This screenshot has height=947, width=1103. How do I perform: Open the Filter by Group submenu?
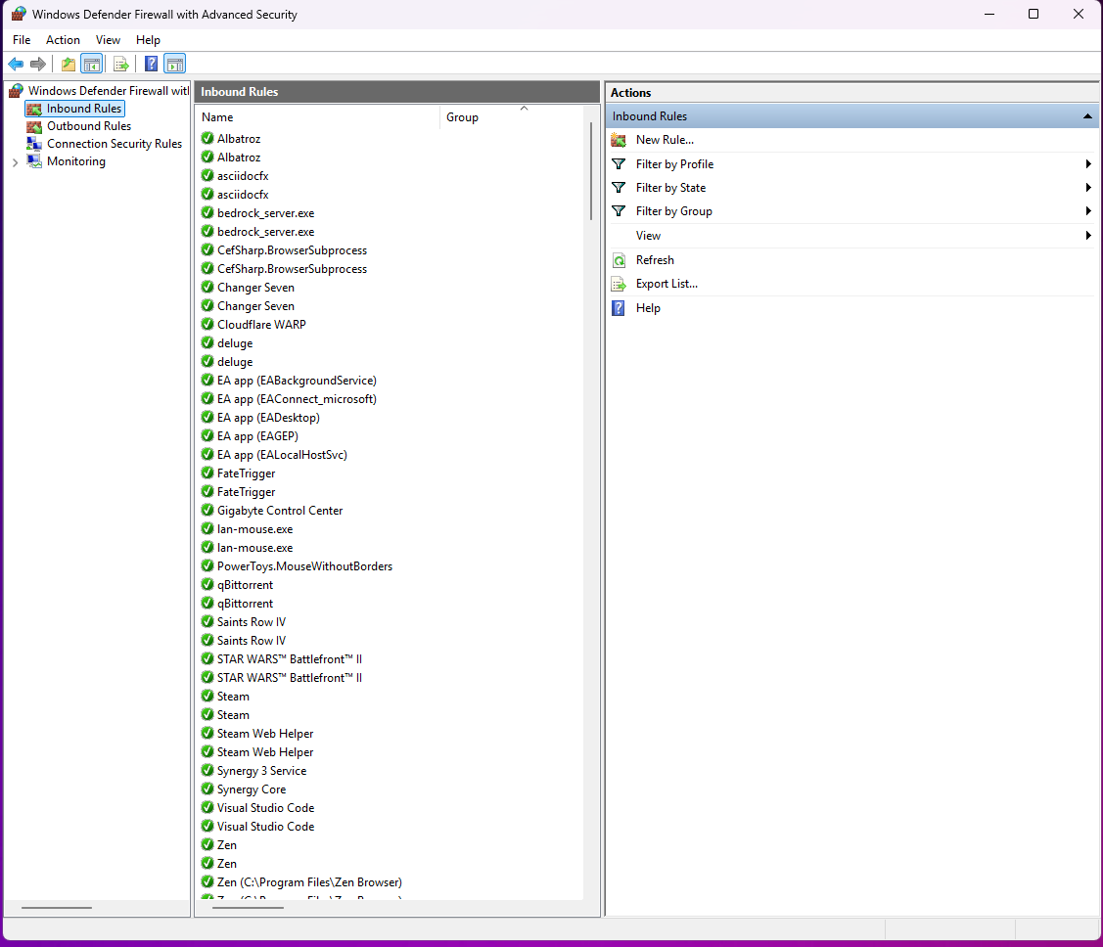click(x=673, y=211)
